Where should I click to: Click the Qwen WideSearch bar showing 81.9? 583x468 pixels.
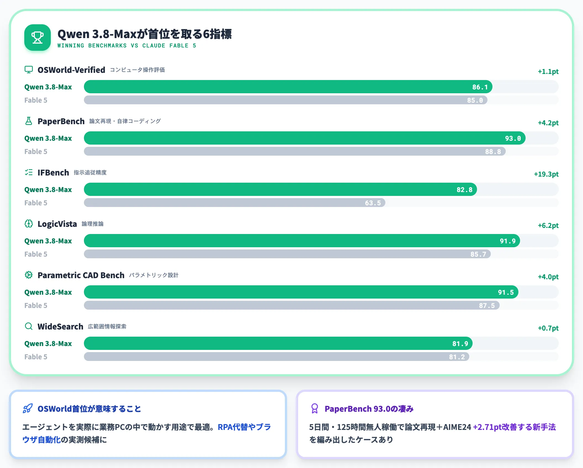click(x=278, y=343)
